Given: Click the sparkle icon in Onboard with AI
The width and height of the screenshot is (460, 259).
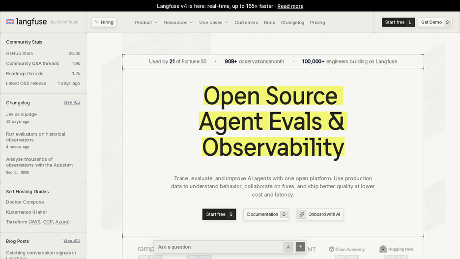Looking at the screenshot, I should pos(302,214).
